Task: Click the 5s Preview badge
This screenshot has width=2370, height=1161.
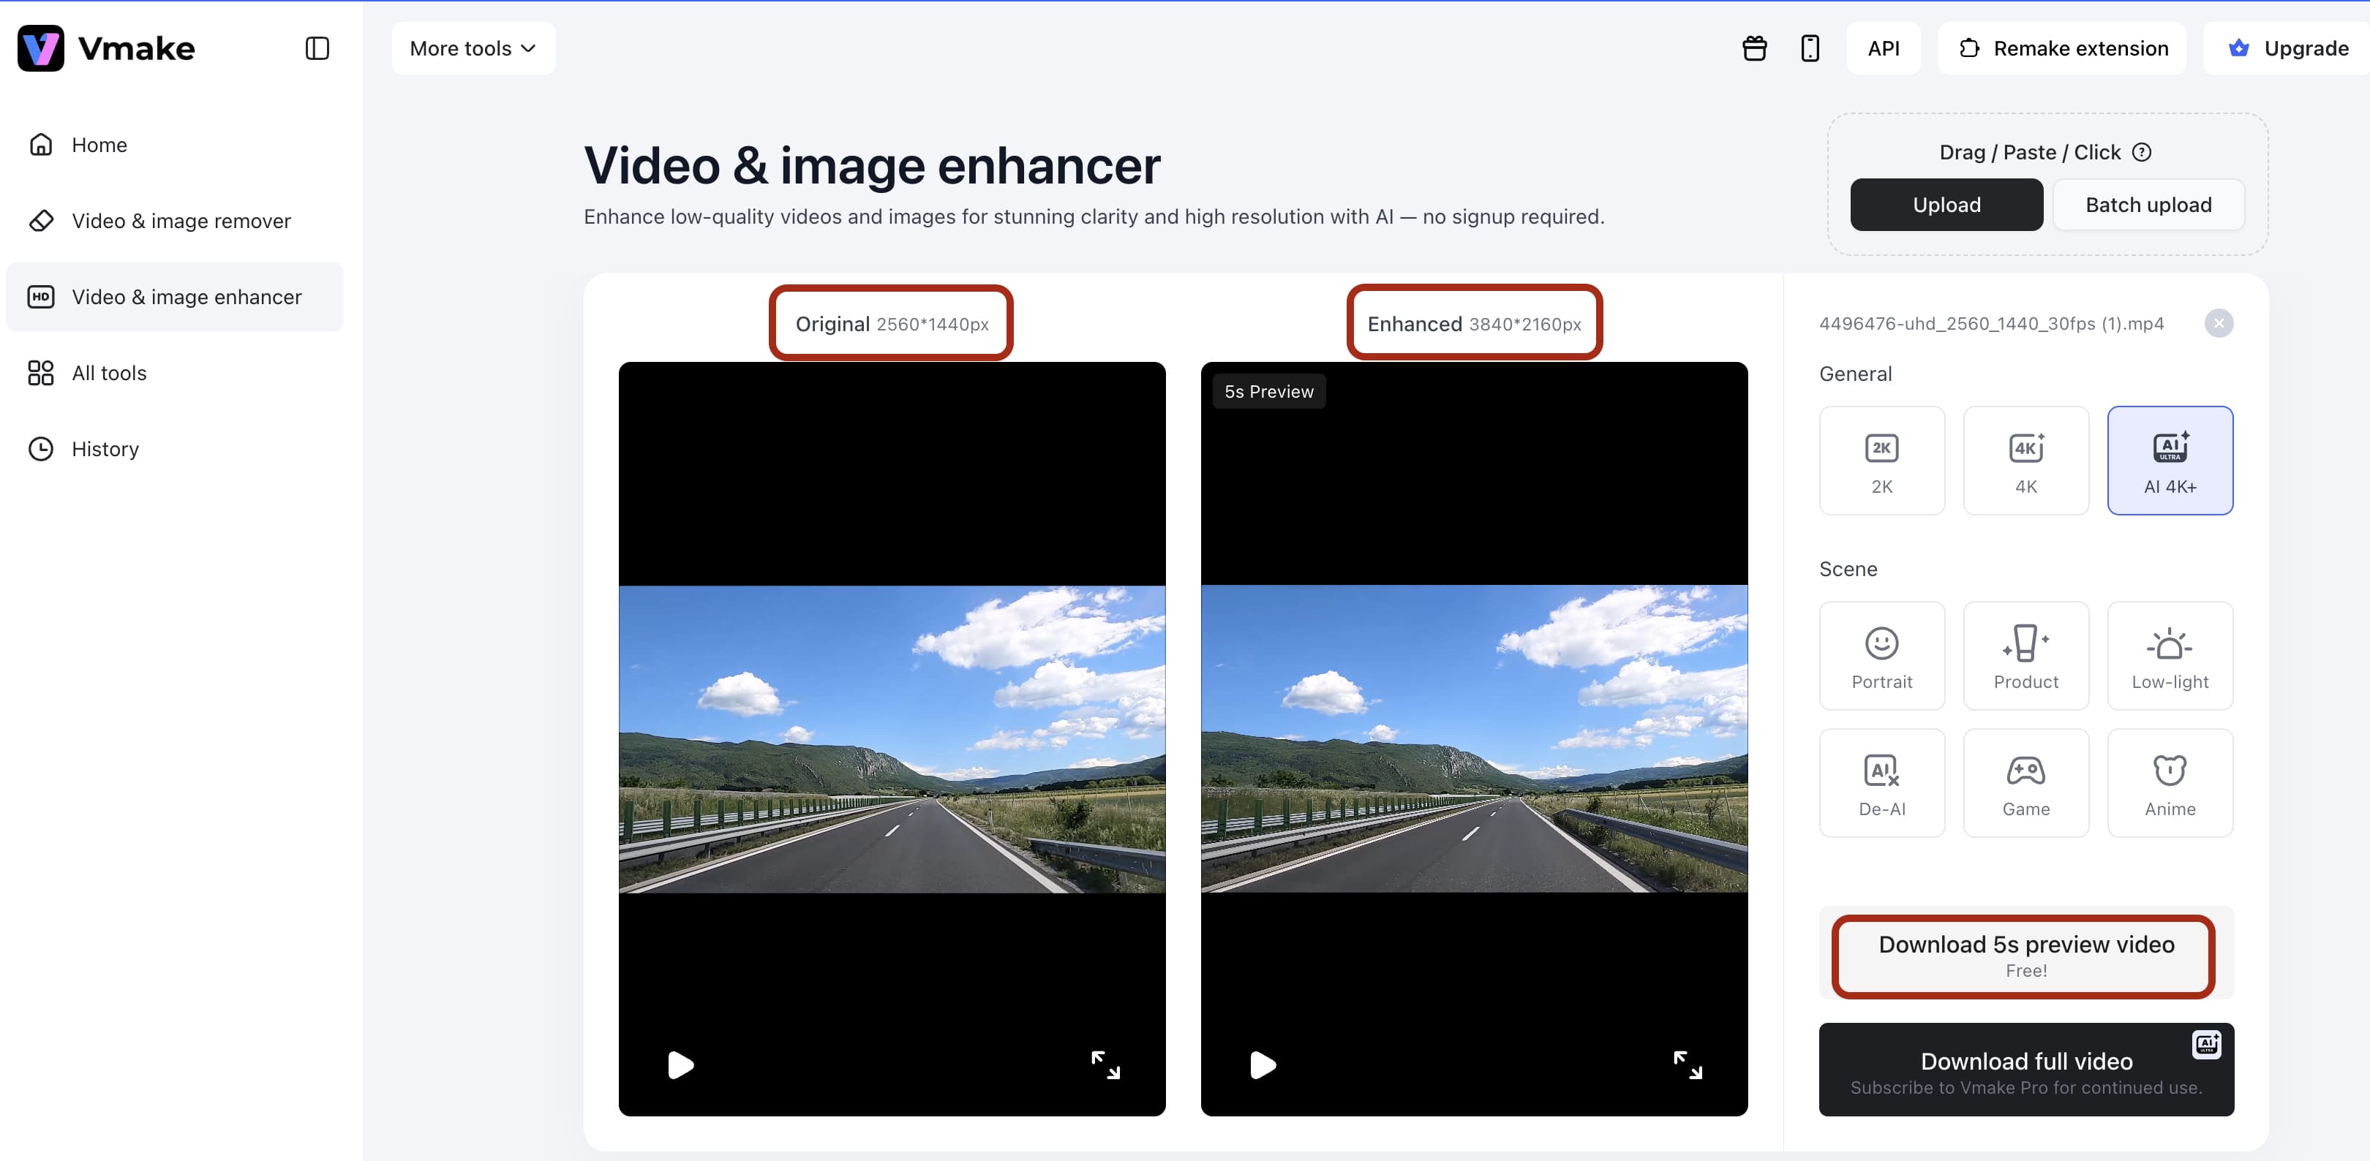Action: click(1268, 392)
